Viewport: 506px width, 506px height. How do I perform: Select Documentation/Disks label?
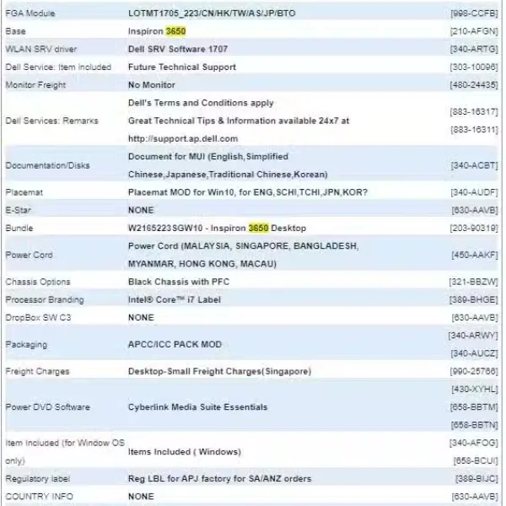pos(47,165)
